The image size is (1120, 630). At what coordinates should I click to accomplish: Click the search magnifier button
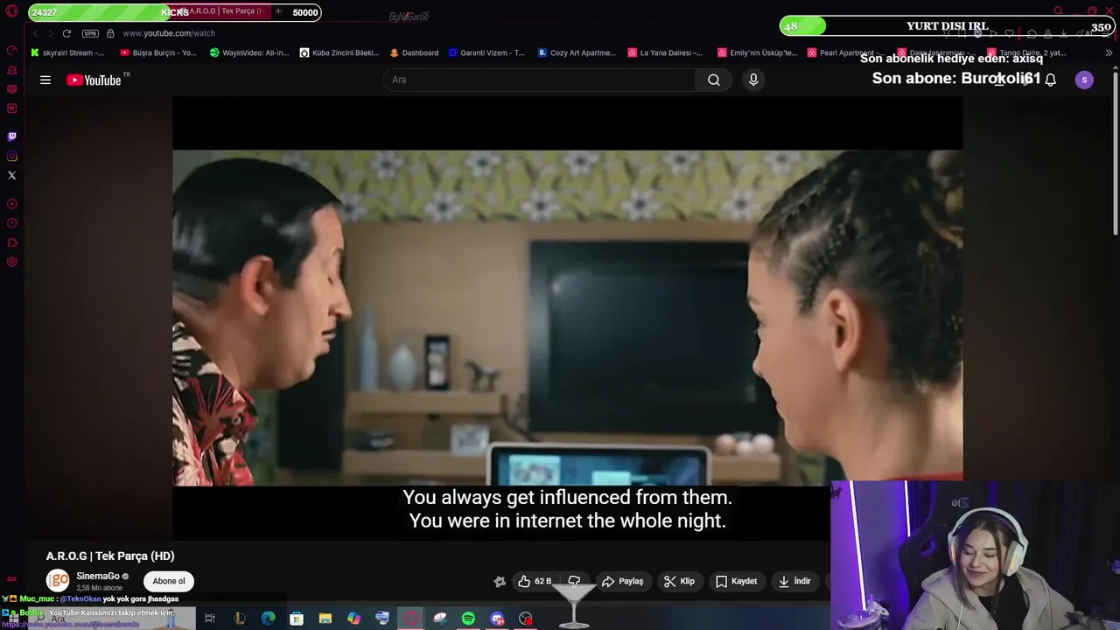pyautogui.click(x=714, y=80)
